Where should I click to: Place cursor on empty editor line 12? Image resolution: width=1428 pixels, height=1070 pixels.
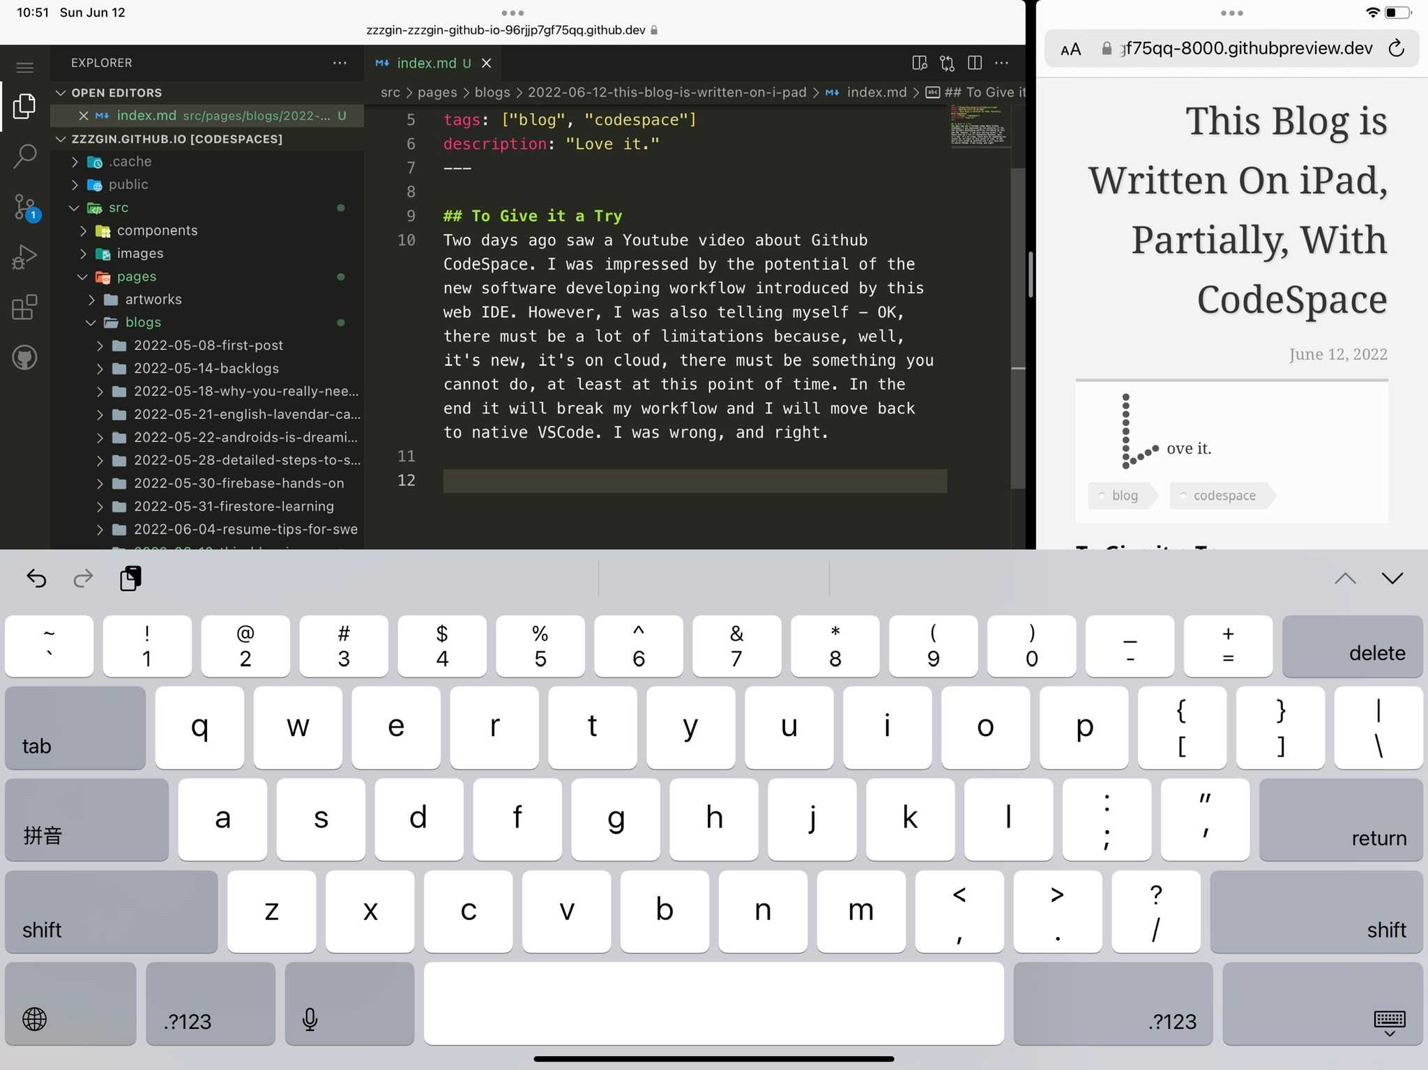pos(694,480)
